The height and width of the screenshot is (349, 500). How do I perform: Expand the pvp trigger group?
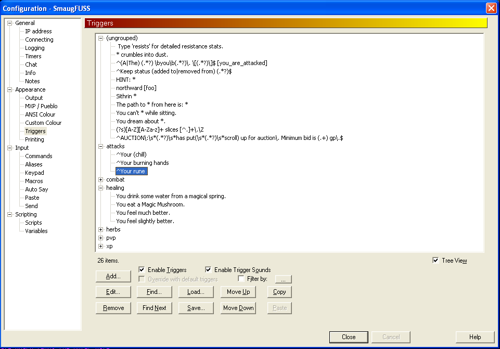tap(101, 238)
